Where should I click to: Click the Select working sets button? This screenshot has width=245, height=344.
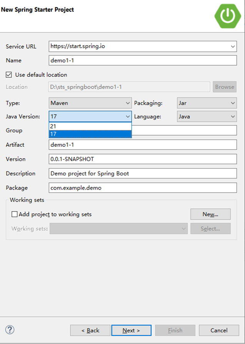coord(210,229)
